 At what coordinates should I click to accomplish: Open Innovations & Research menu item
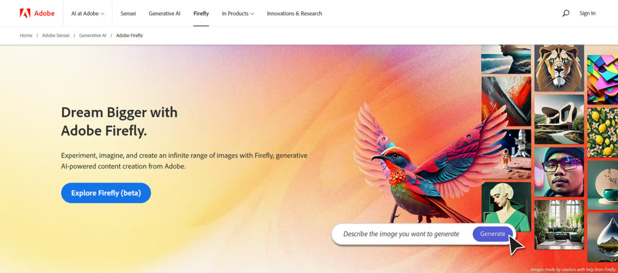295,13
